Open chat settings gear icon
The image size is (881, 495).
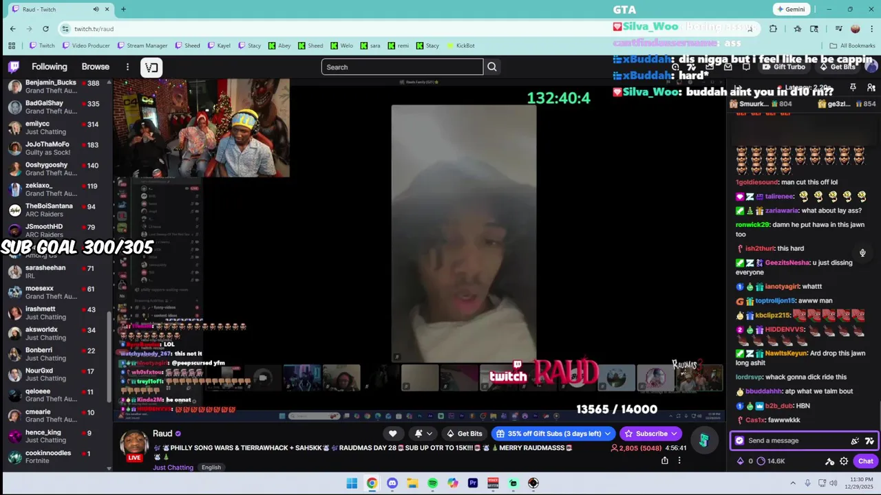click(x=844, y=461)
